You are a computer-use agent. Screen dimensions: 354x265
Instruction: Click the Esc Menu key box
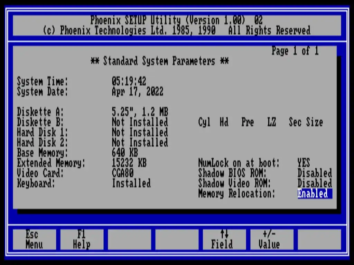pos(34,239)
